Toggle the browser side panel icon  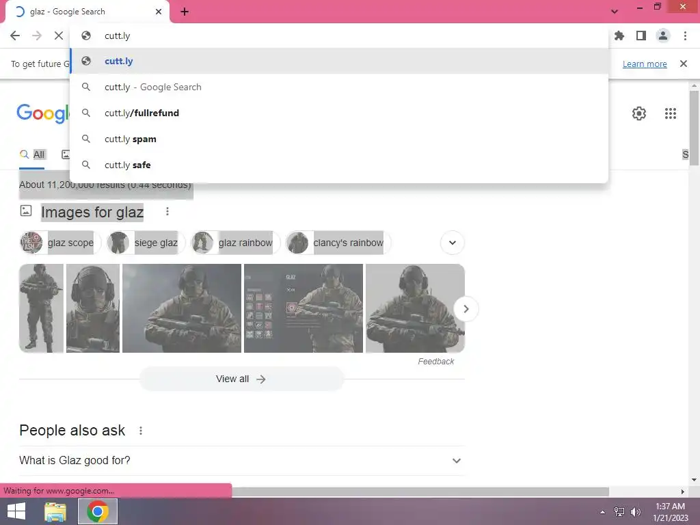pos(641,36)
